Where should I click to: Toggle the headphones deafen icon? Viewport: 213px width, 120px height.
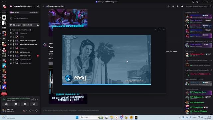tap(30, 111)
